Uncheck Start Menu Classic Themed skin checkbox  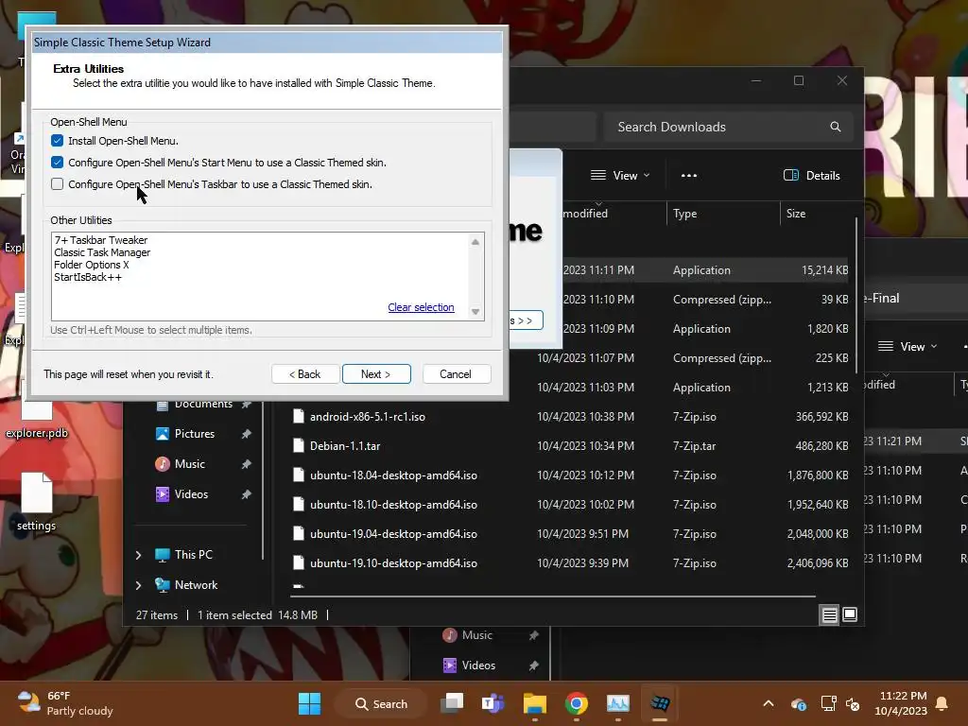tap(58, 163)
